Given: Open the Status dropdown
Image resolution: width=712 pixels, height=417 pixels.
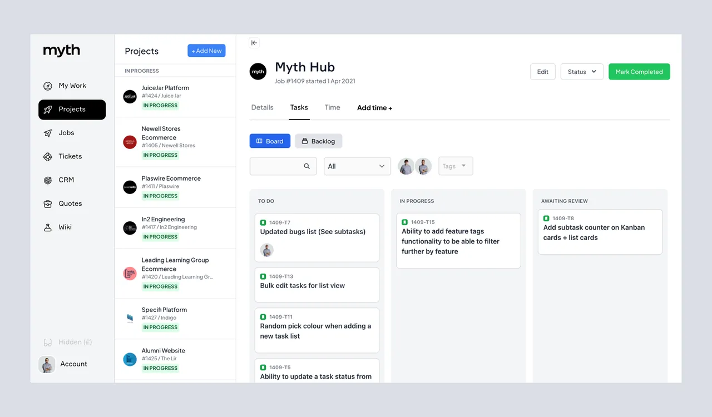Looking at the screenshot, I should click(582, 72).
